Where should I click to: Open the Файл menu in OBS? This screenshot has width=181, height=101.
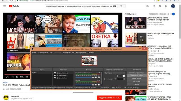[34, 52]
